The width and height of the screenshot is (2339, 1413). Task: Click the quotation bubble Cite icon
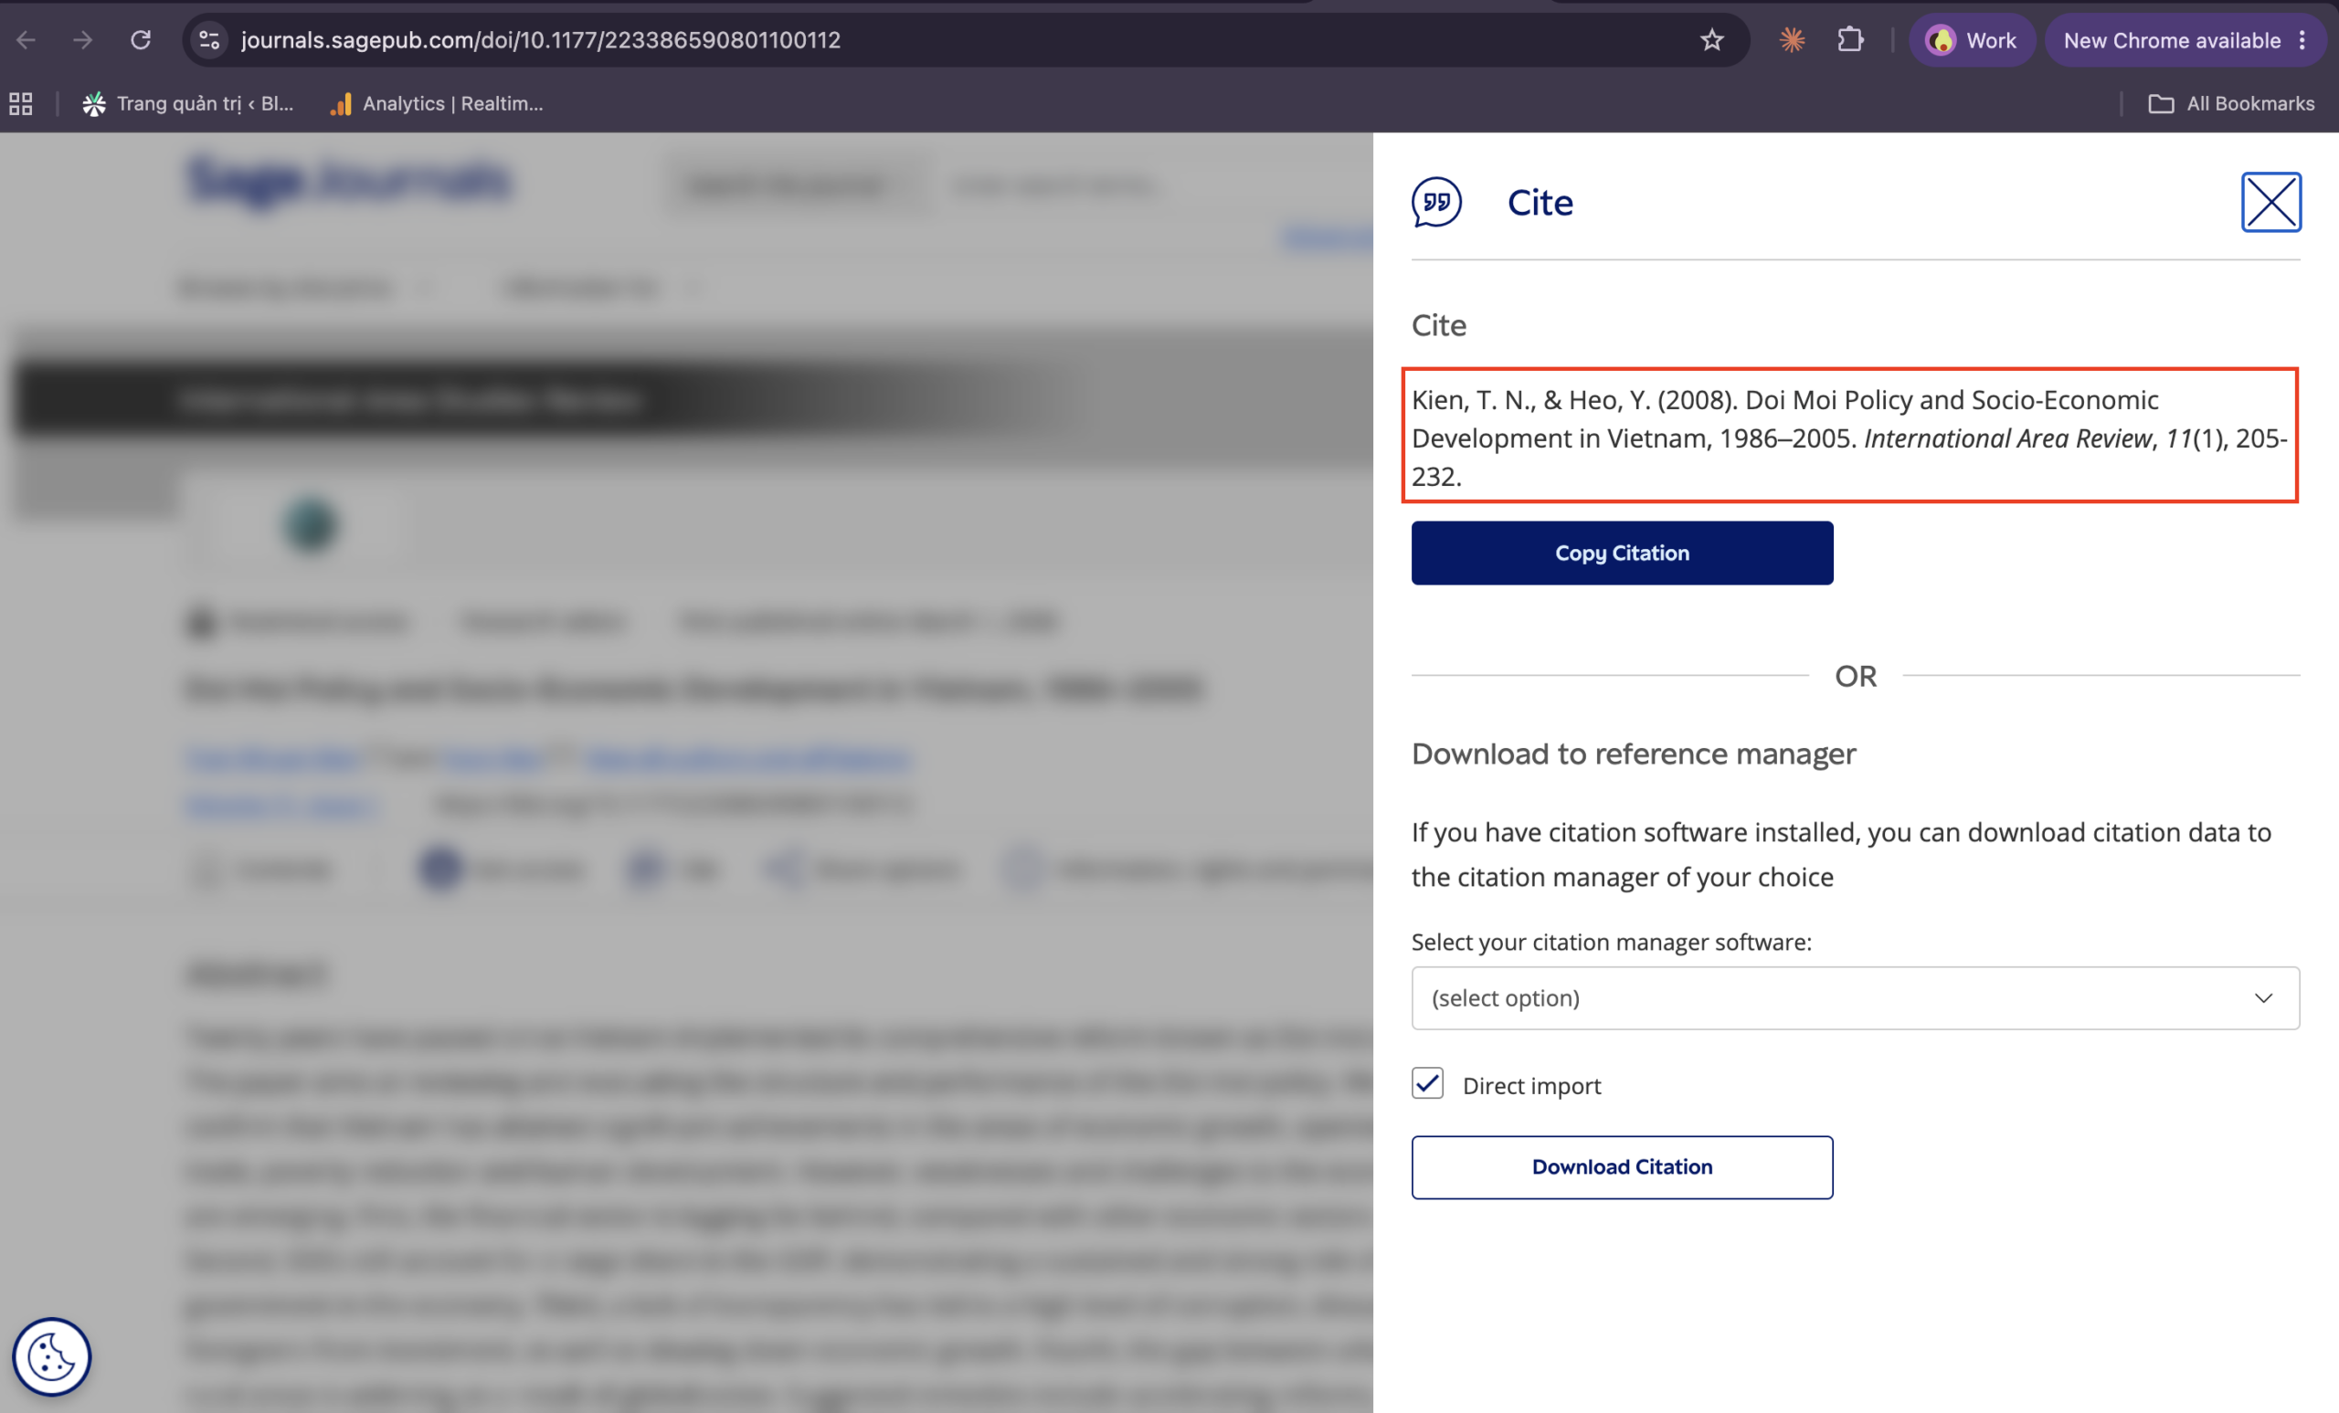(1436, 202)
